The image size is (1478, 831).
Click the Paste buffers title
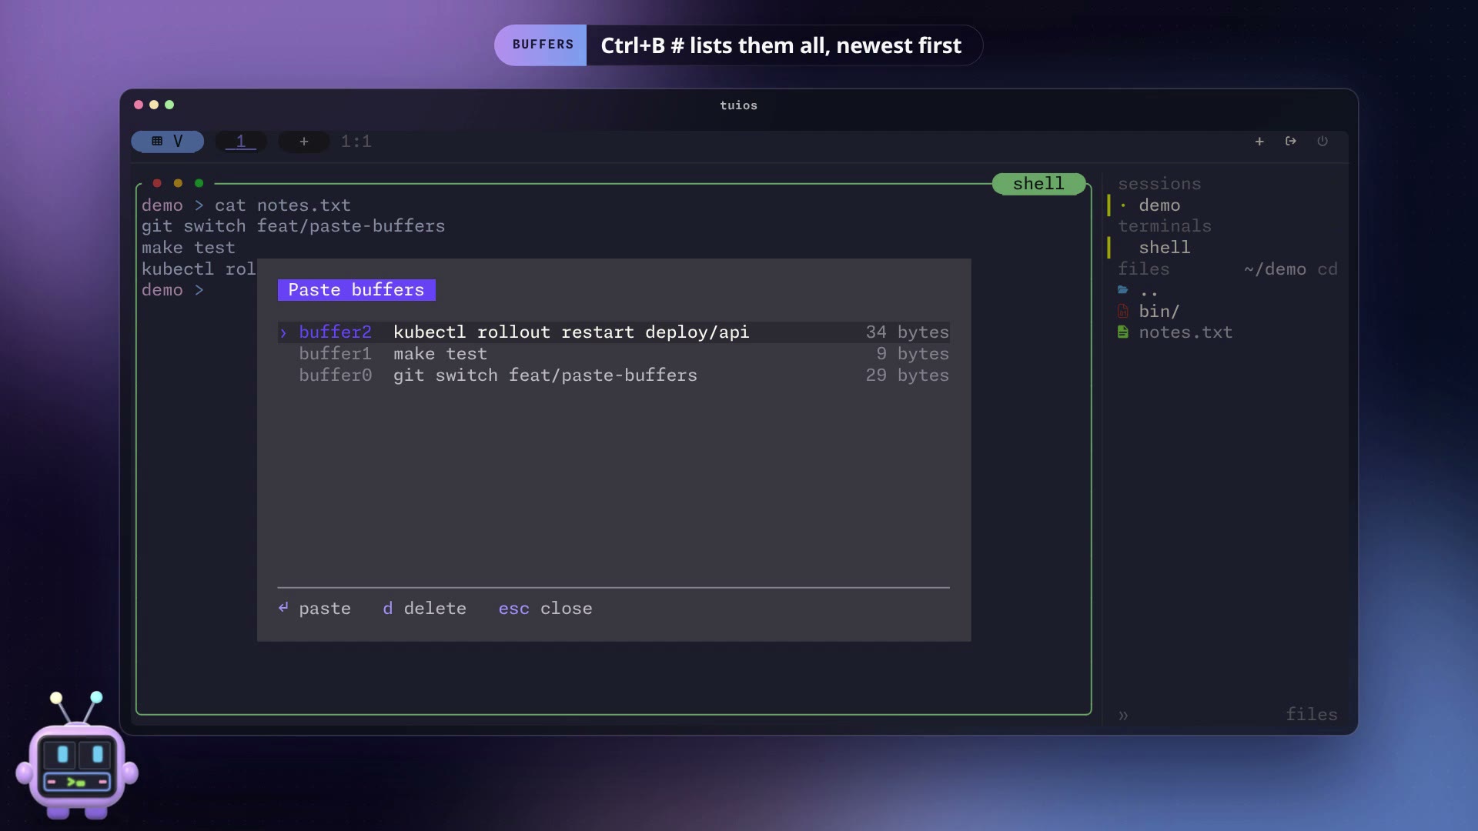pos(356,290)
